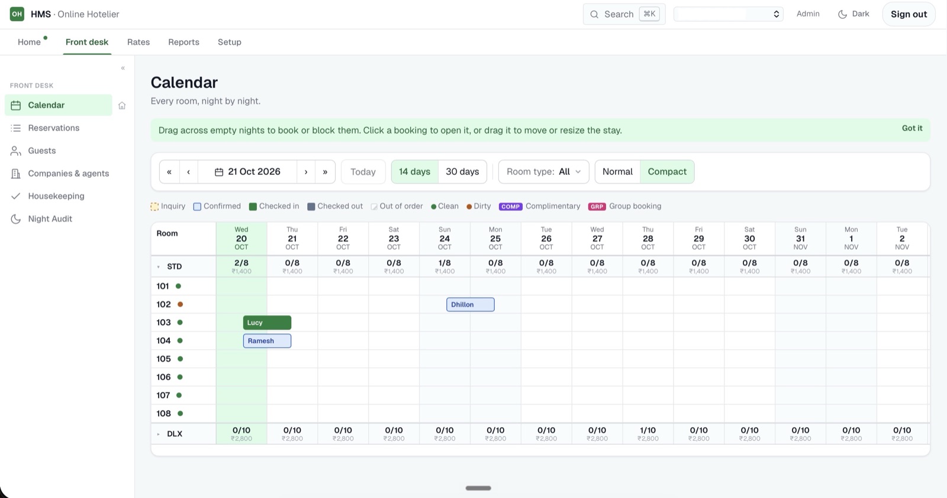Screen dimensions: 947x498
Task: Go to the Home tab
Action: [29, 43]
